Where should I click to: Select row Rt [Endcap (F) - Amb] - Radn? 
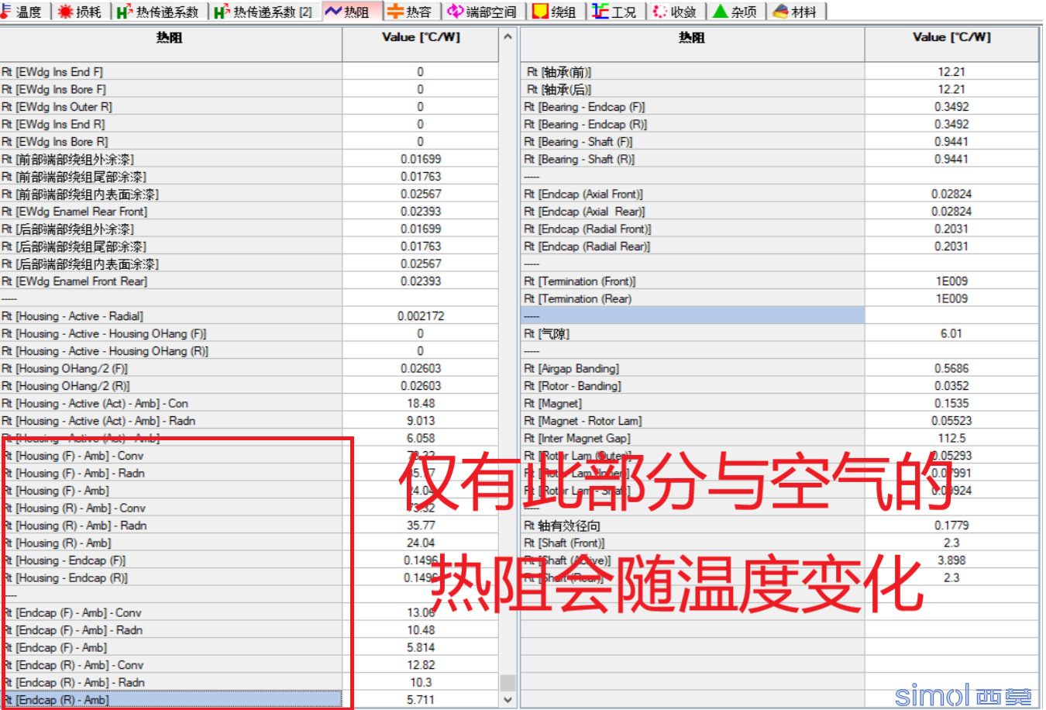point(170,630)
